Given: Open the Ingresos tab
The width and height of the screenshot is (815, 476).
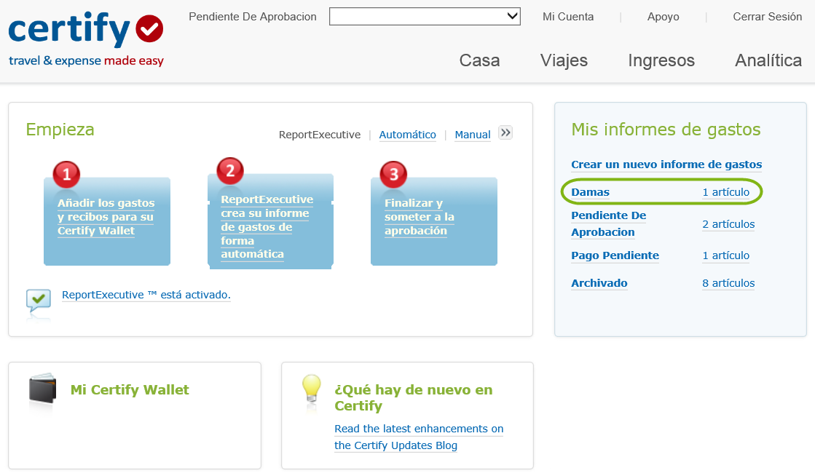Looking at the screenshot, I should [661, 60].
